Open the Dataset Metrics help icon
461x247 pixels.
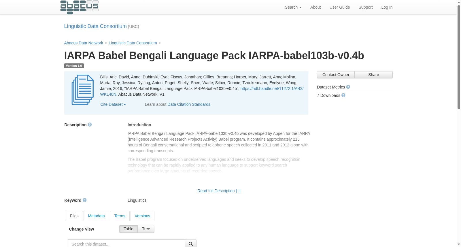348,87
